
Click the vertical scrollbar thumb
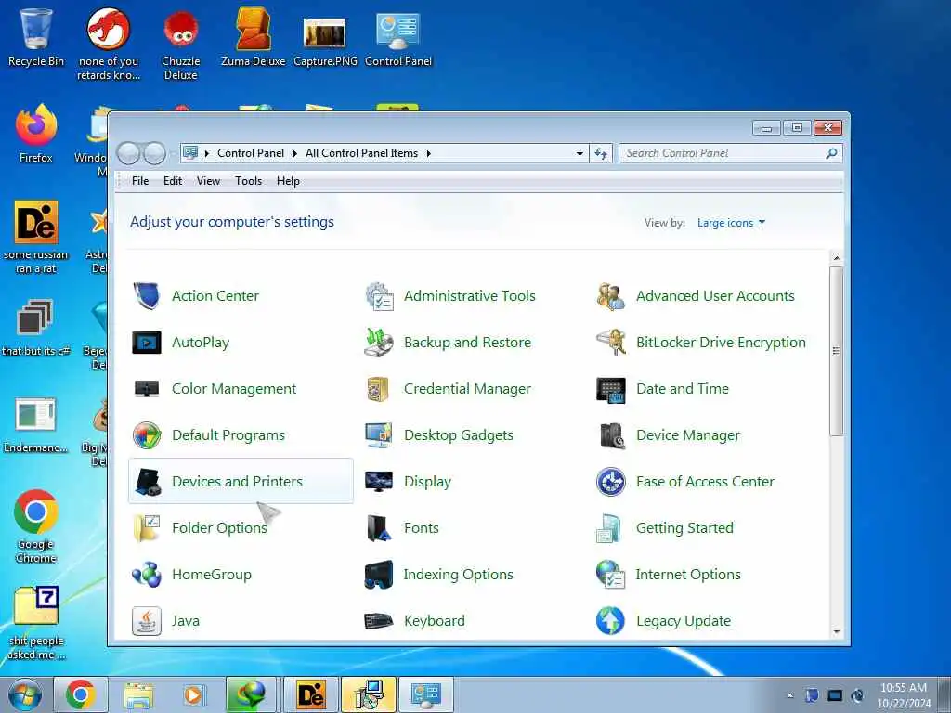point(837,351)
